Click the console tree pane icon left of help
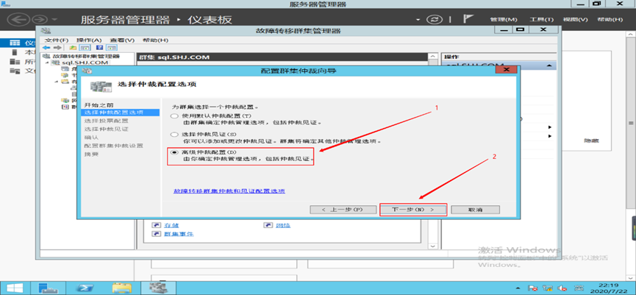The height and width of the screenshot is (295, 636). click(x=85, y=48)
